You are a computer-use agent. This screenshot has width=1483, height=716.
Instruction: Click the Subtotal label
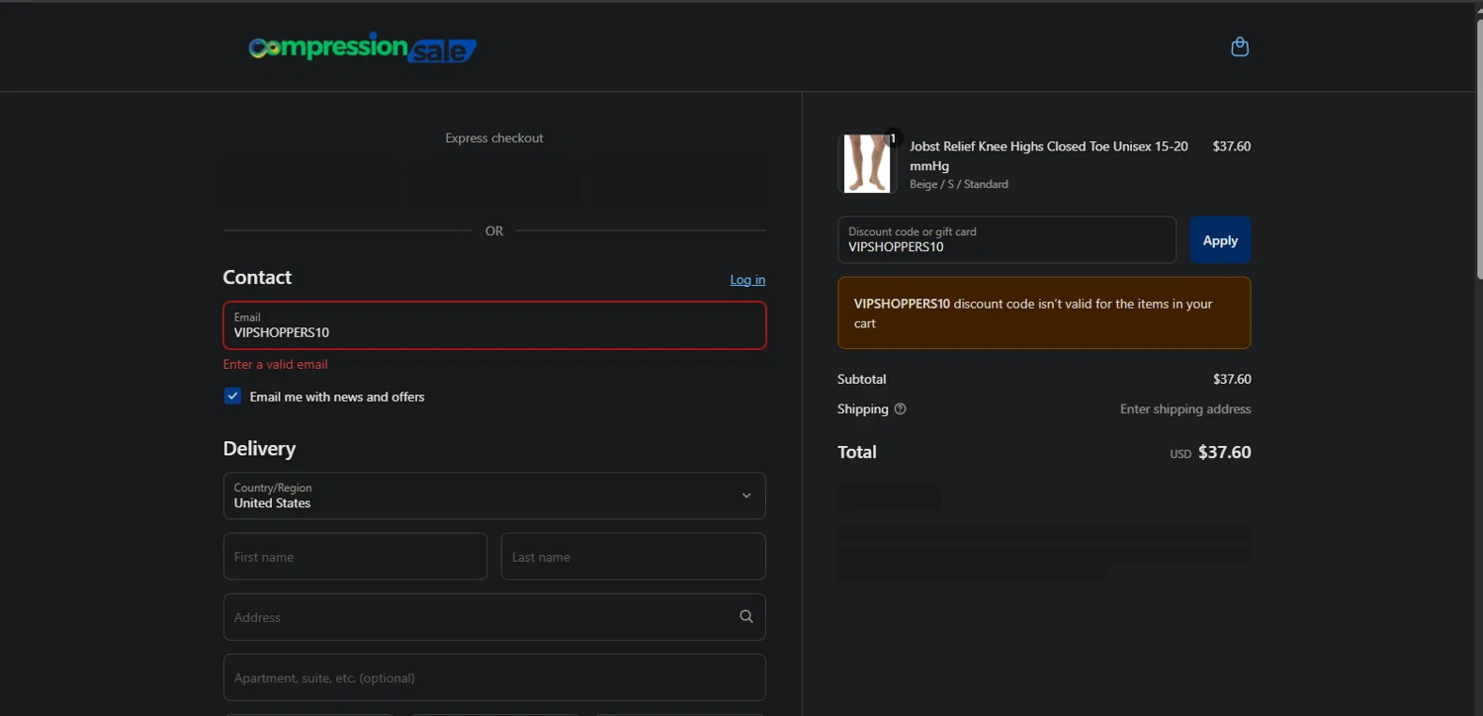[x=861, y=379]
